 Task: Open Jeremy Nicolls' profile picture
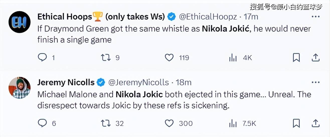20,88
